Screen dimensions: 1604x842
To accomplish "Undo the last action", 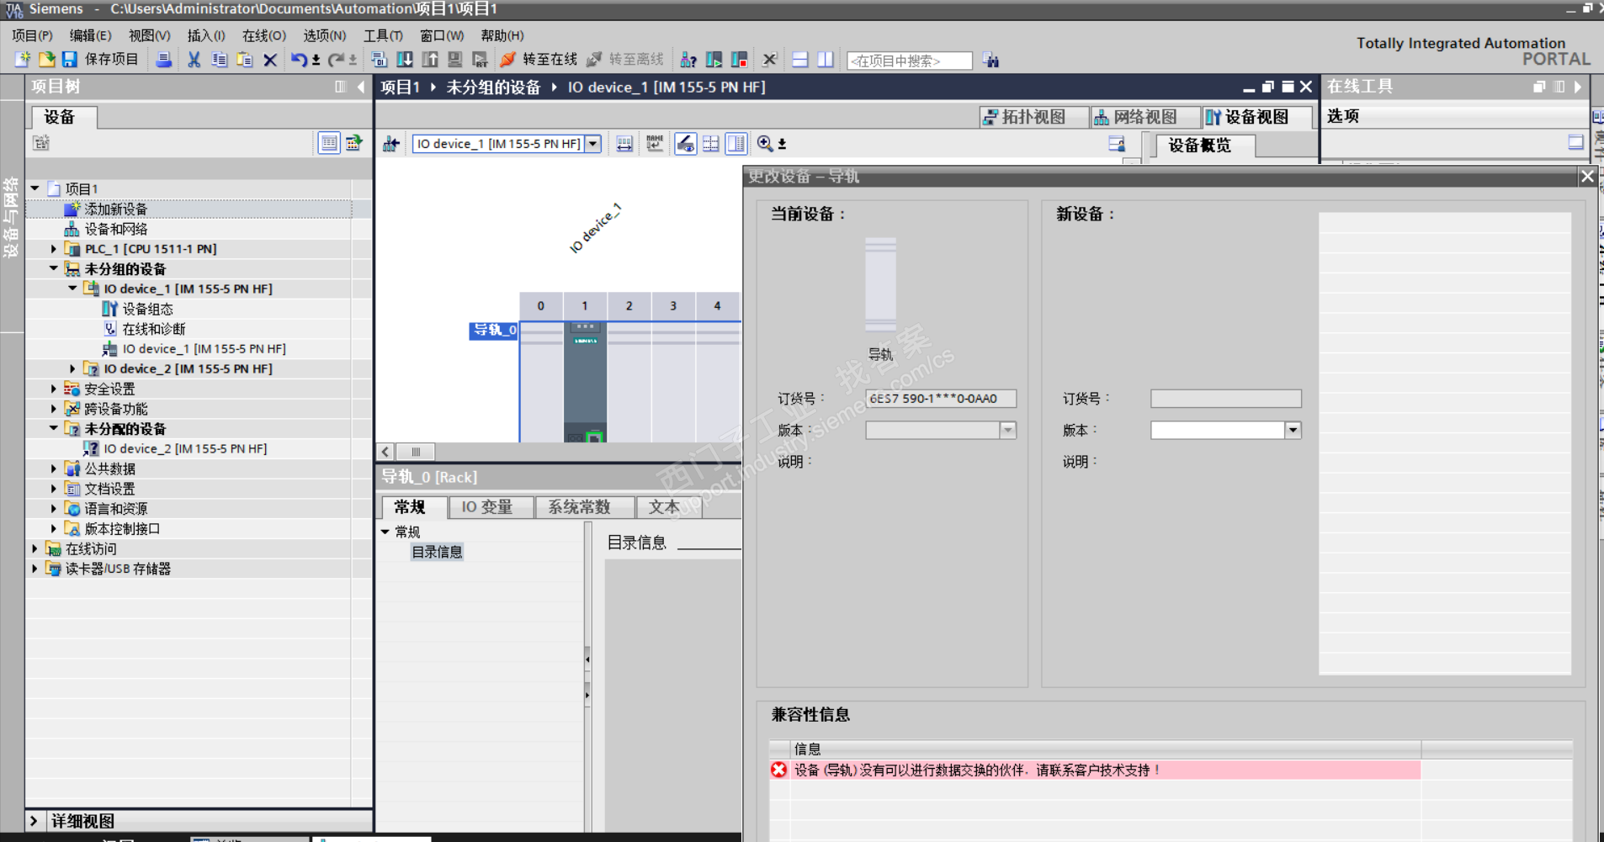I will click(299, 60).
